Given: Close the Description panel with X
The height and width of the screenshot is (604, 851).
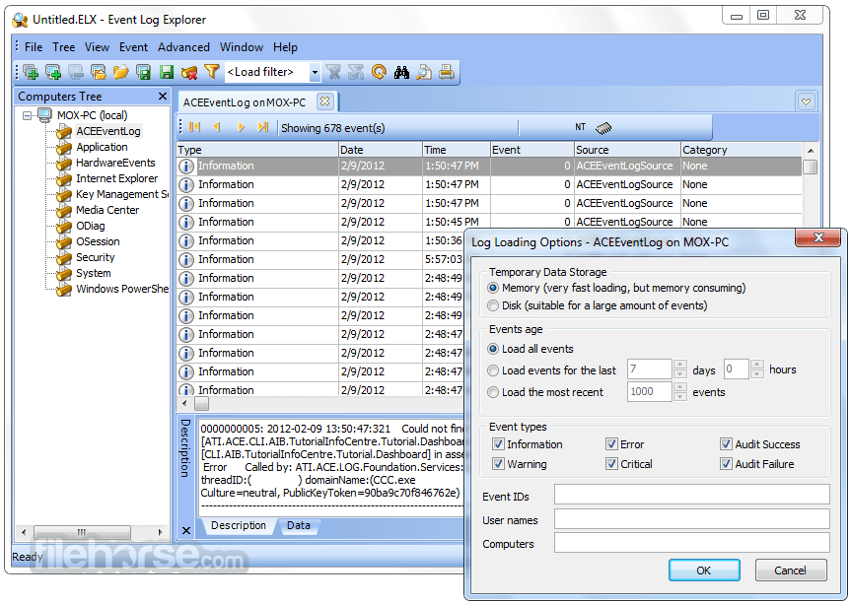Looking at the screenshot, I should (186, 531).
